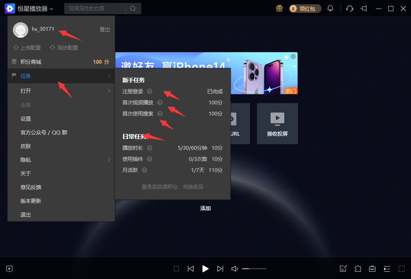Click the 月活跃 task label
Viewport: 411px width, 279px height.
tap(130, 170)
